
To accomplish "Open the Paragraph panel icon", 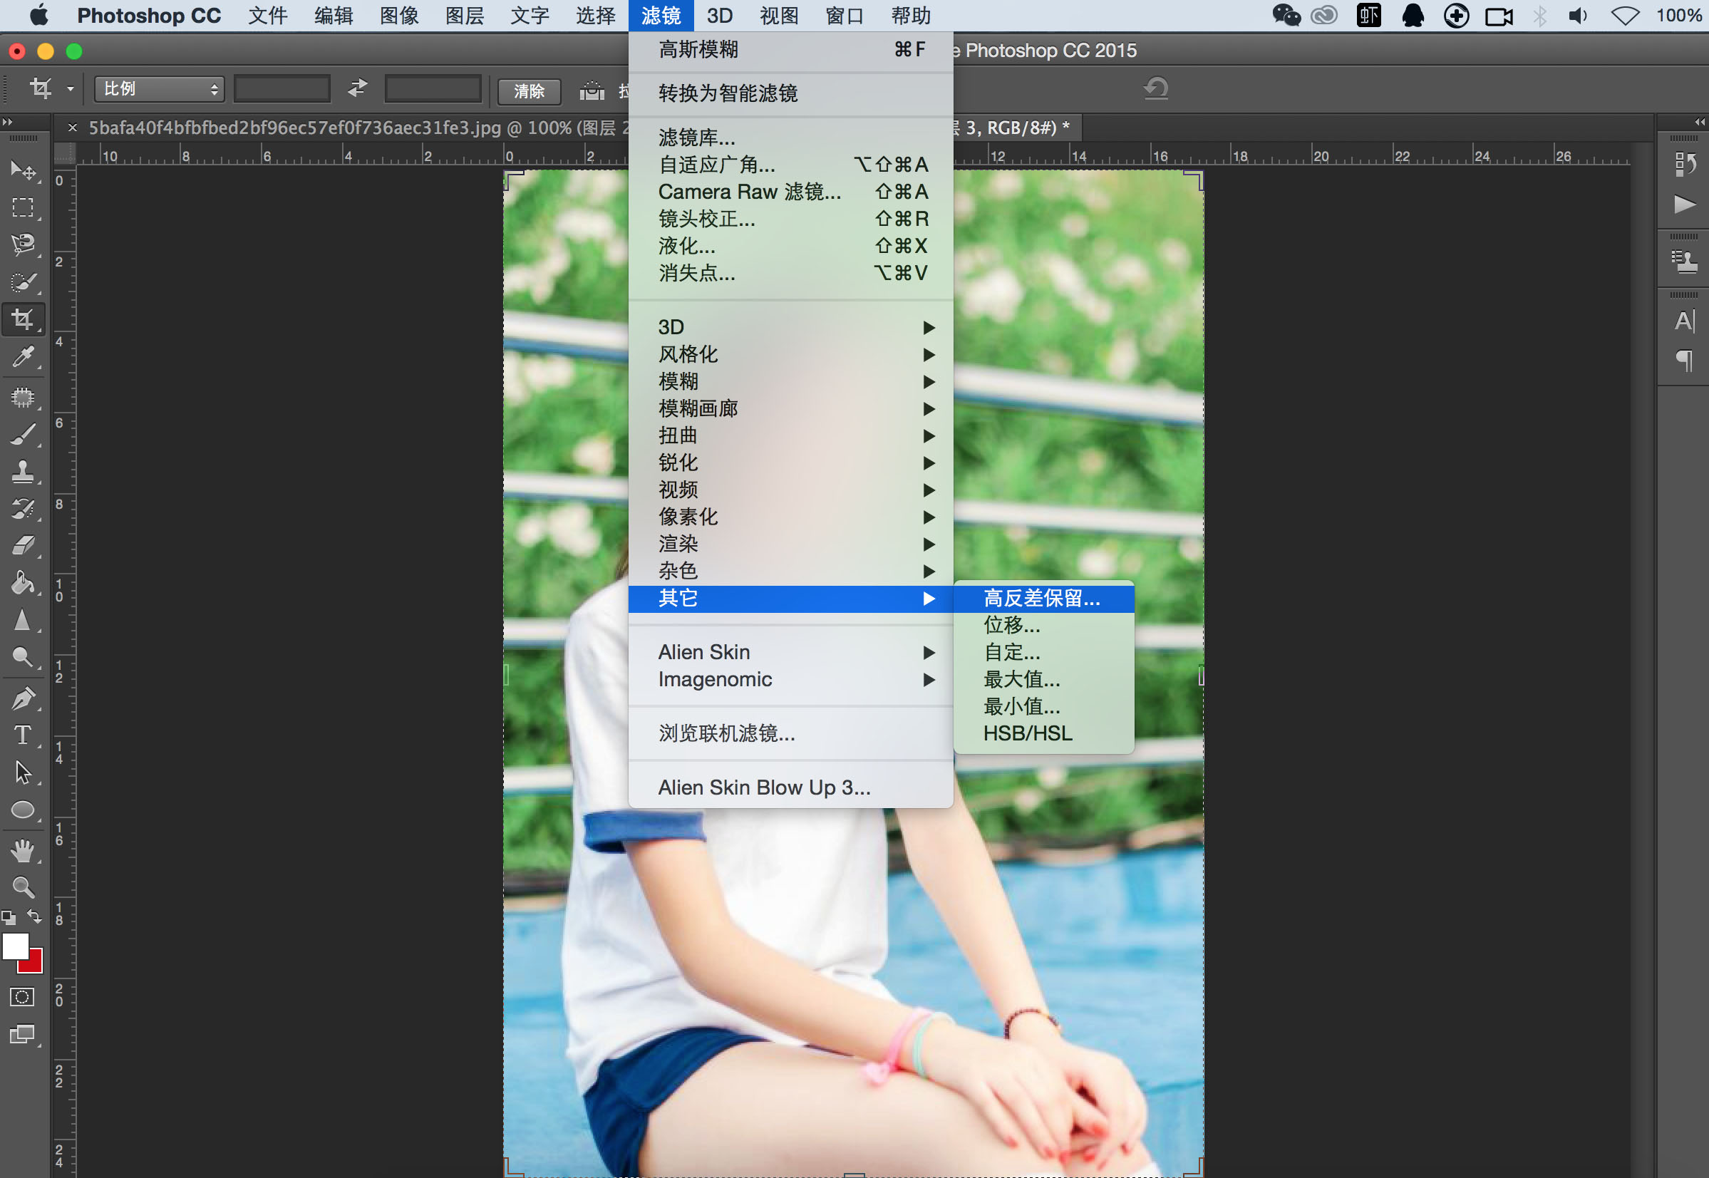I will click(1684, 361).
